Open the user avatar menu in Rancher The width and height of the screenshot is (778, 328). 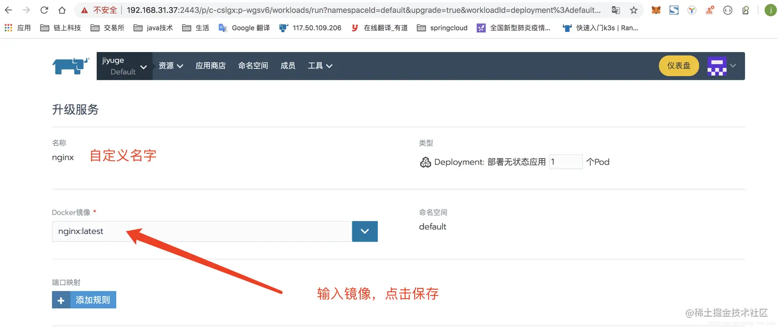click(722, 66)
